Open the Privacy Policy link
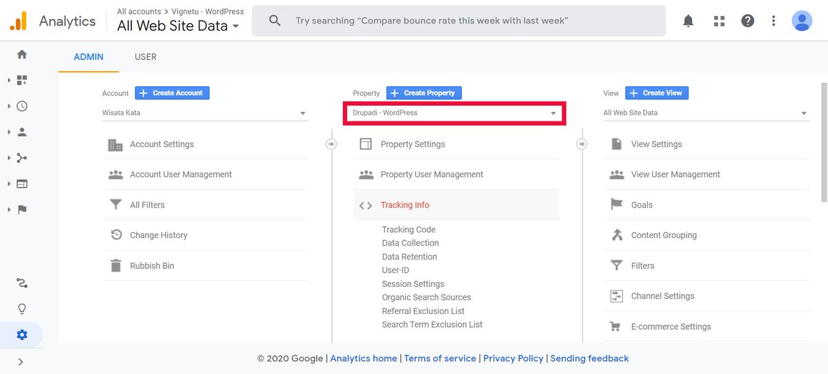The height and width of the screenshot is (374, 828). point(513,358)
